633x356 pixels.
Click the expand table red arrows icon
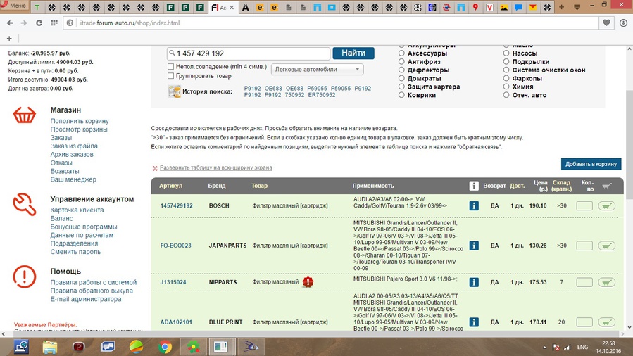pos(155,168)
